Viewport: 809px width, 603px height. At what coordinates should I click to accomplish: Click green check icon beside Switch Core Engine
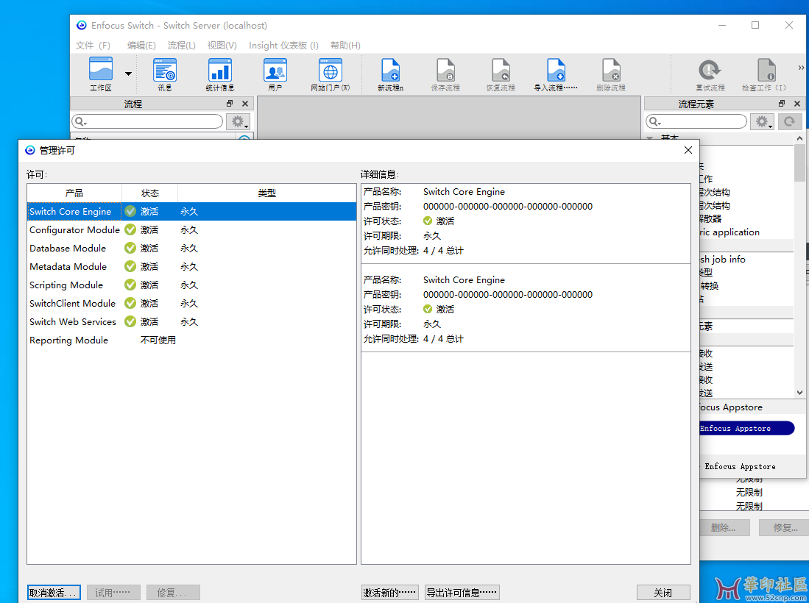pyautogui.click(x=130, y=211)
